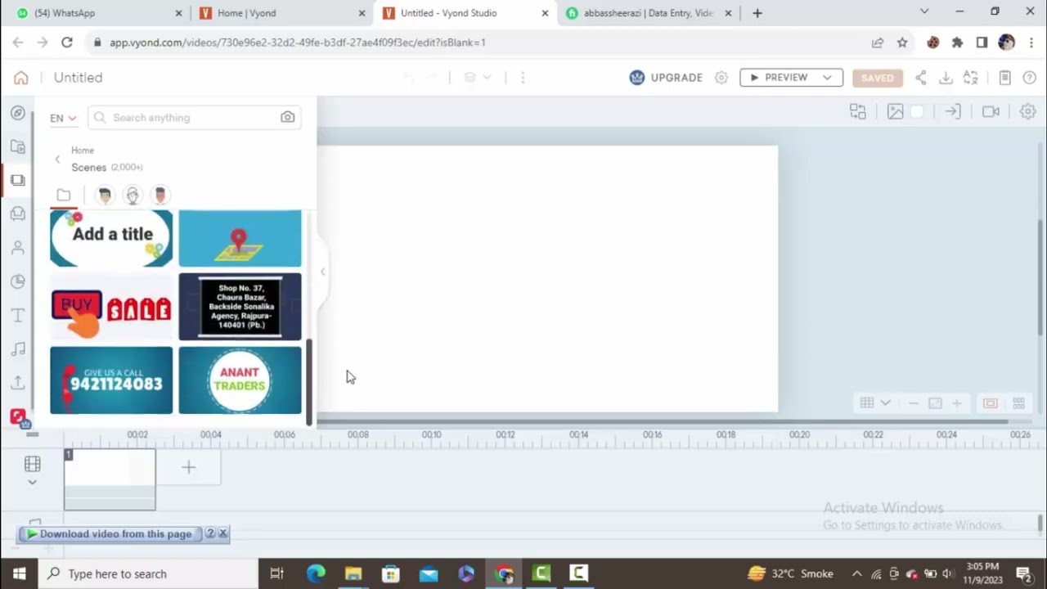Fit stage to screen icon
This screenshot has width=1047, height=589.
coord(935,403)
